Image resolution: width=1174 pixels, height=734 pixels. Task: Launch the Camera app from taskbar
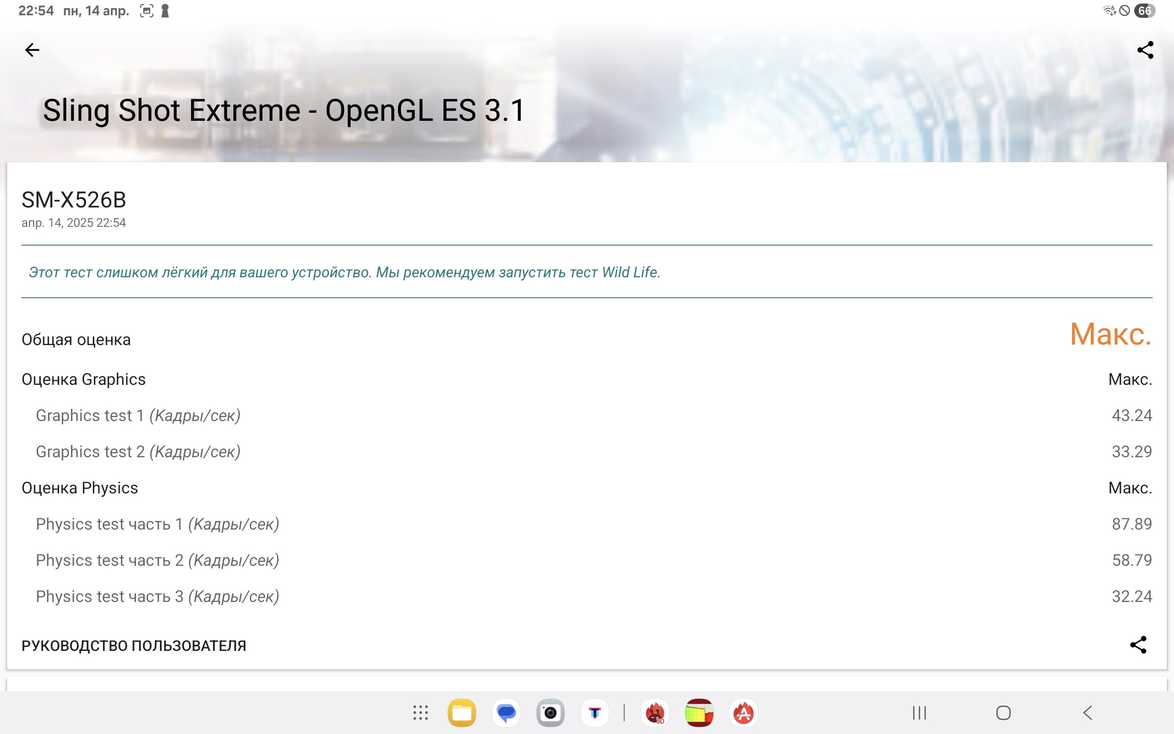pos(550,713)
